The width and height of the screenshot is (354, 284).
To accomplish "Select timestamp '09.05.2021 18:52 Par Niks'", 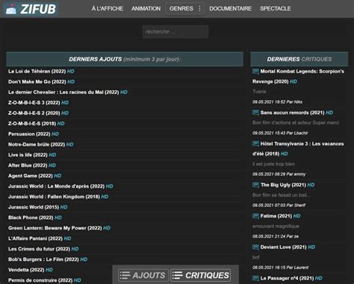I will (x=277, y=102).
